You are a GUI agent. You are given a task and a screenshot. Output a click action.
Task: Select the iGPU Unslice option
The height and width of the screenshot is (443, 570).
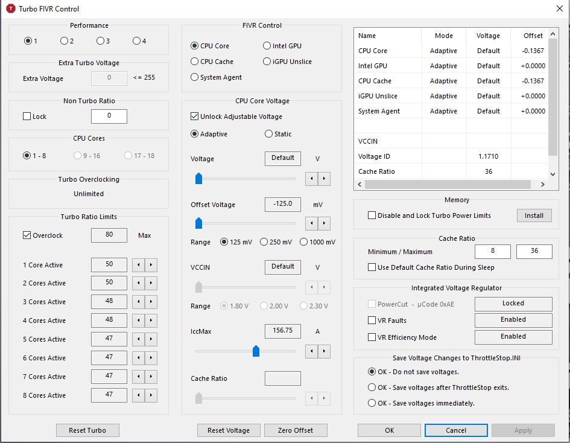(x=287, y=62)
